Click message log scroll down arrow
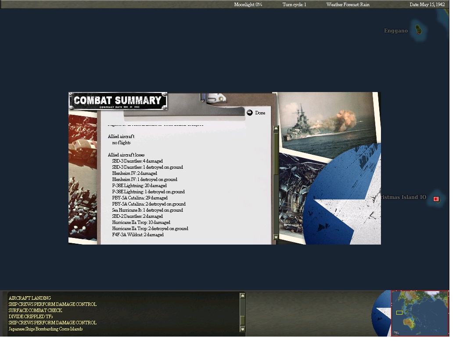 [242, 329]
